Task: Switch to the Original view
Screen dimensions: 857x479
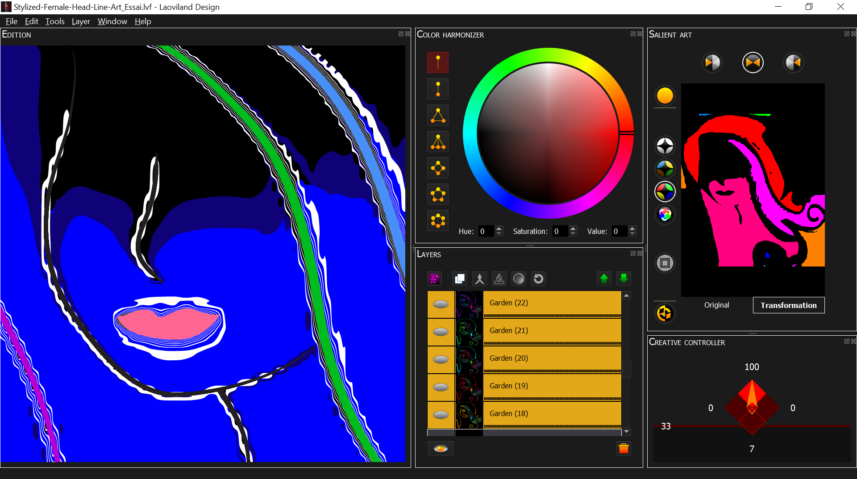Action: click(716, 305)
